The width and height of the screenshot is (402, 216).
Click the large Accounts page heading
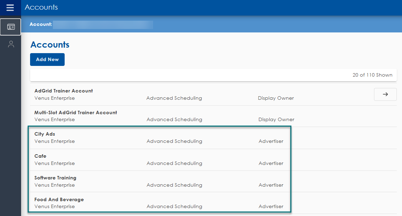[50, 45]
